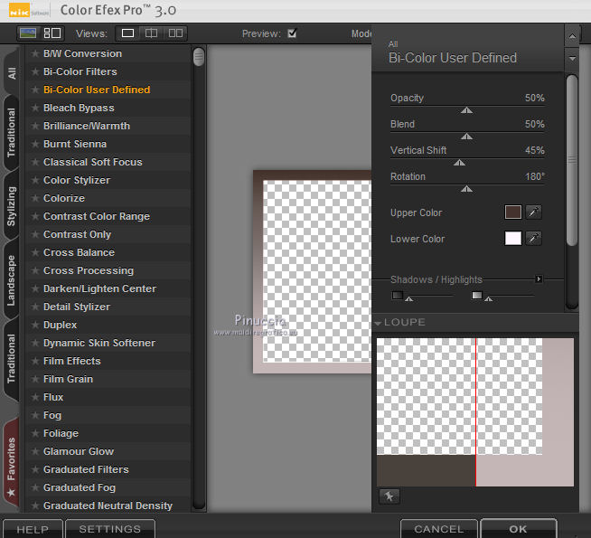591x538 pixels.
Task: Click the shadows protection icon
Action: tap(398, 295)
